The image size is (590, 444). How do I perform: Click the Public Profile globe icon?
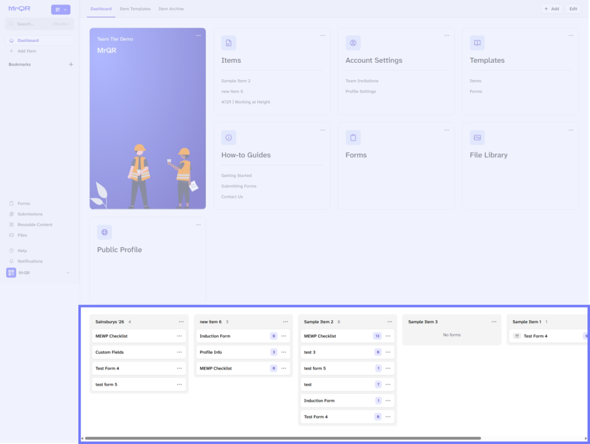click(x=105, y=232)
